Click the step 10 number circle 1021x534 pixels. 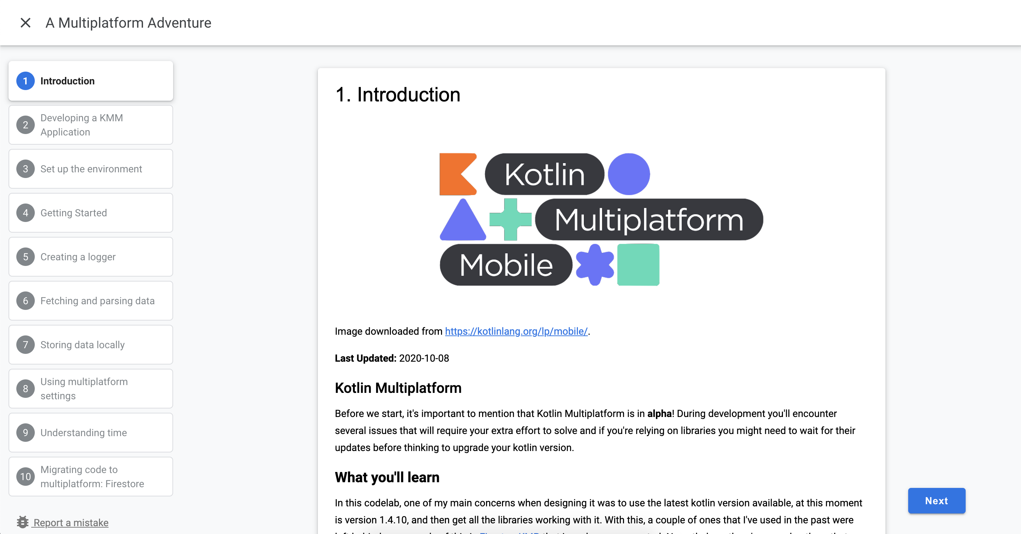26,477
